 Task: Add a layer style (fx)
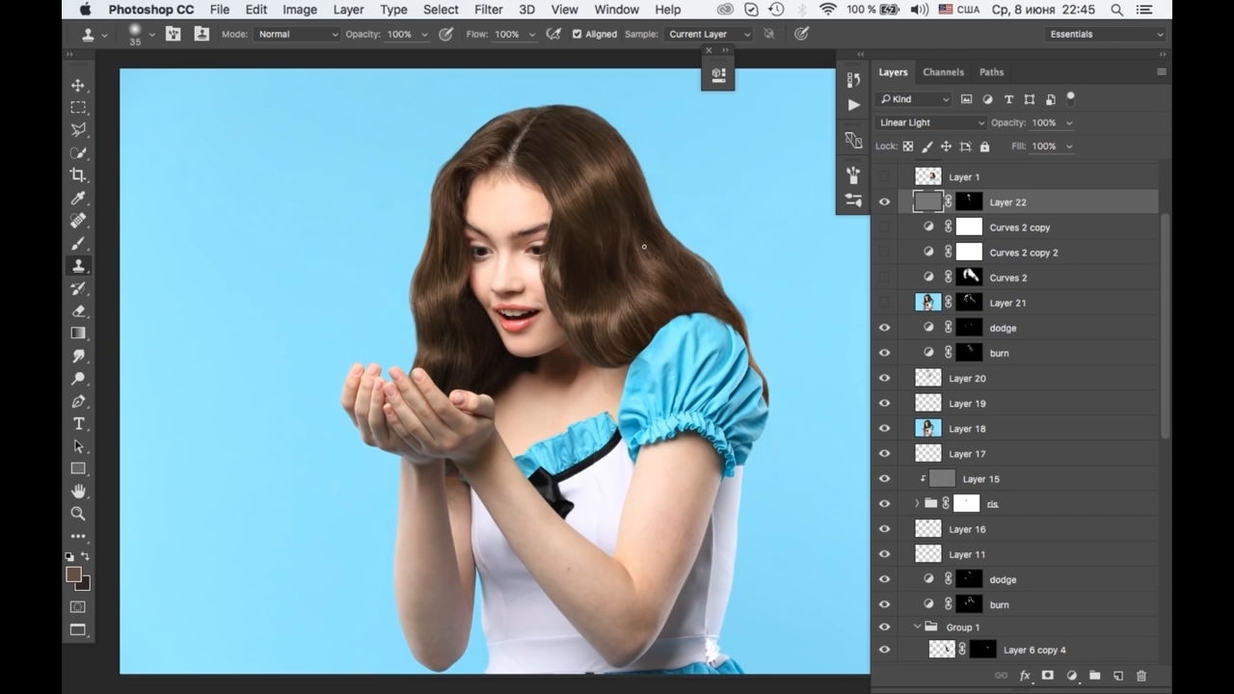point(1025,676)
